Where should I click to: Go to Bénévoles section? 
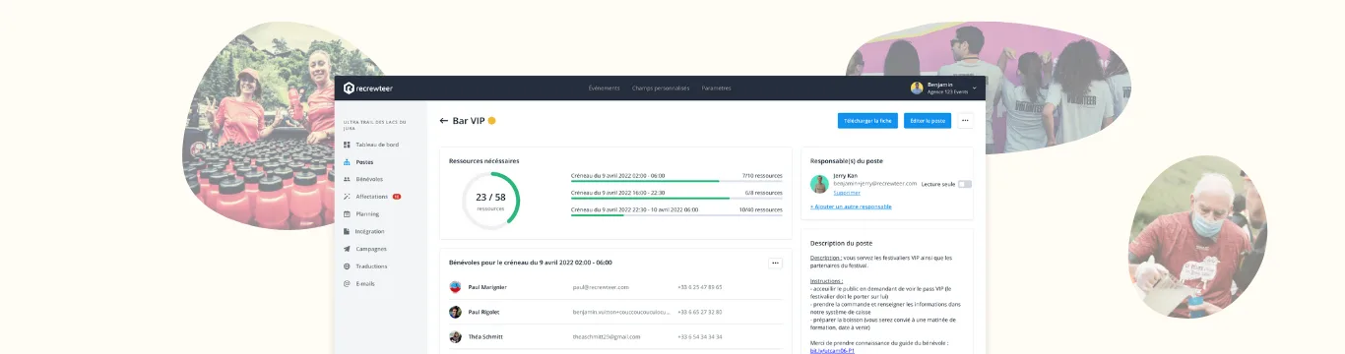369,179
